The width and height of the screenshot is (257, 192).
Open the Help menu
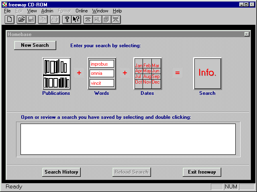point(117,11)
